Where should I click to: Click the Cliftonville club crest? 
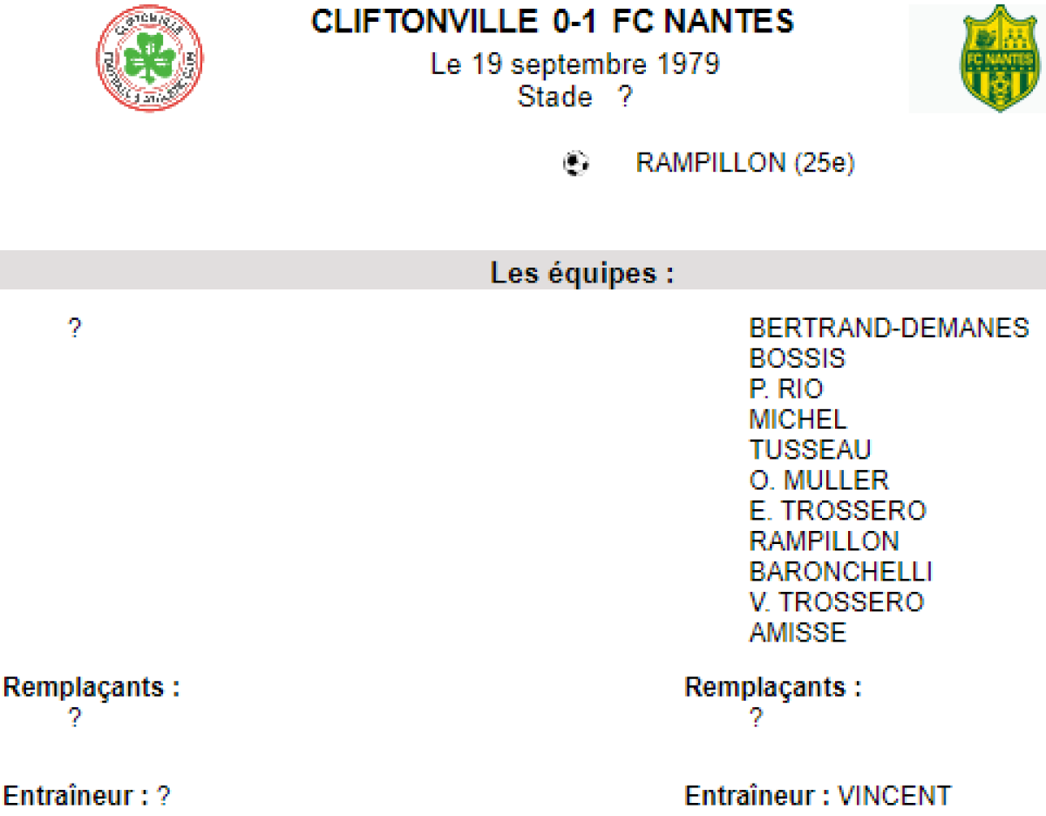(150, 58)
